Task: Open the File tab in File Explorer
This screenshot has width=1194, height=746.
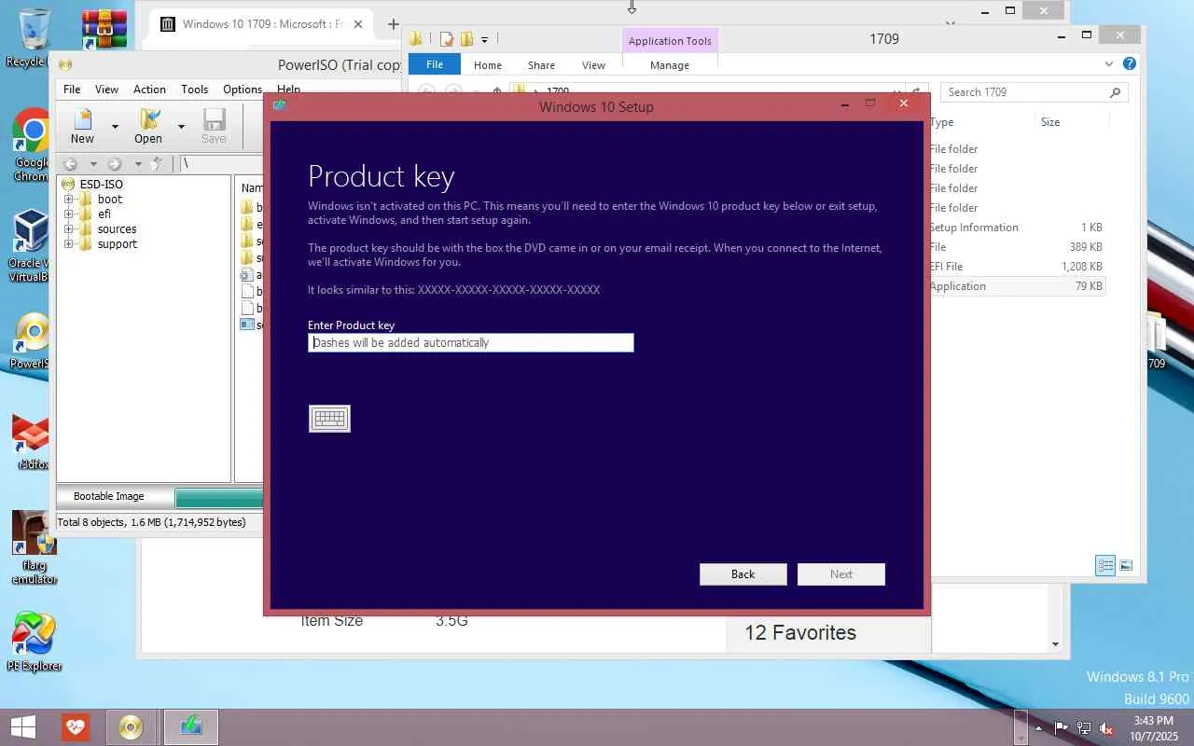Action: [x=435, y=64]
